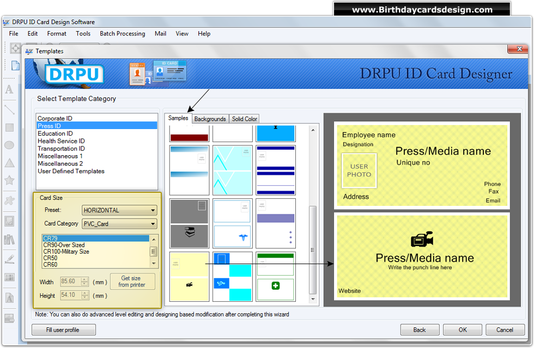Choose CR90-Over Sized card size

(x=96, y=245)
